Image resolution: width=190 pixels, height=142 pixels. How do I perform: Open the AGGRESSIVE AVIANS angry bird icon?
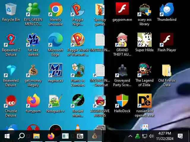(x=100, y=101)
